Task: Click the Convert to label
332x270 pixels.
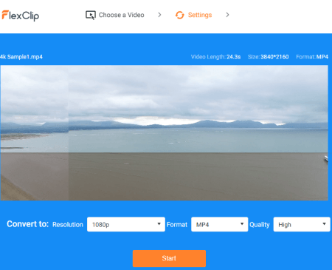Action: pyautogui.click(x=28, y=224)
